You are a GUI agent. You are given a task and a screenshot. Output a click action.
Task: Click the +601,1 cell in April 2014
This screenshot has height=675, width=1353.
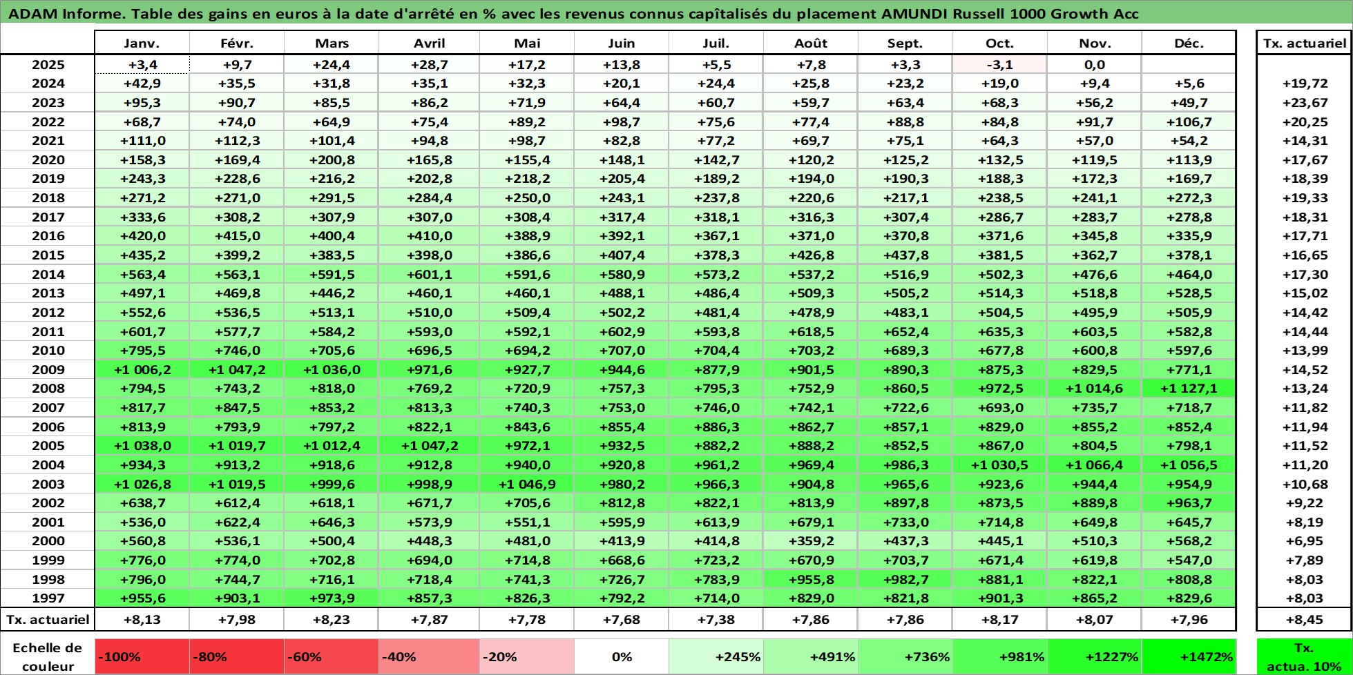429,274
